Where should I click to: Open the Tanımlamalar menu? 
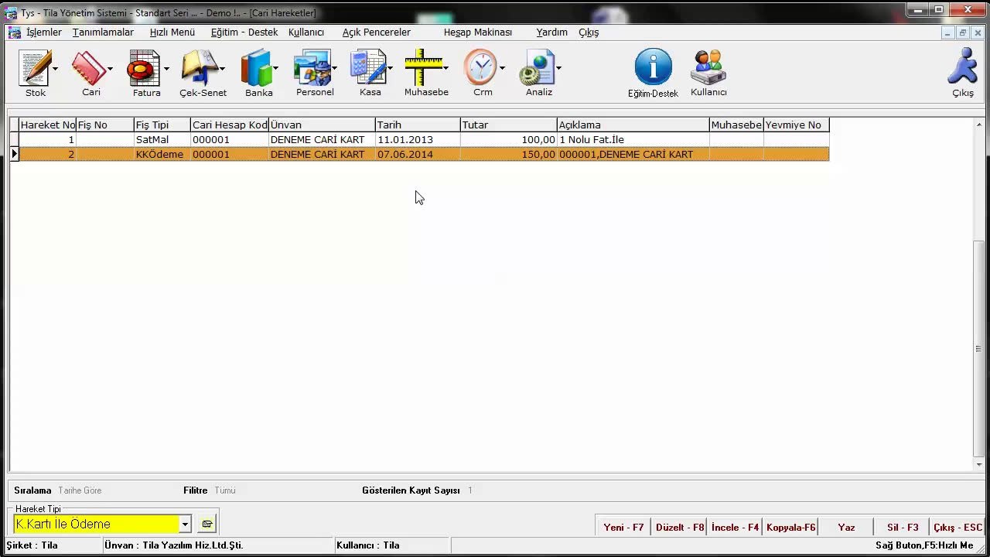[103, 32]
